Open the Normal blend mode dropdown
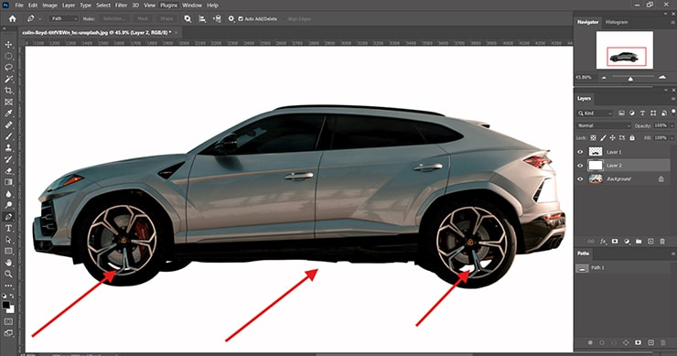Screen dimensions: 677x356 tap(603, 125)
